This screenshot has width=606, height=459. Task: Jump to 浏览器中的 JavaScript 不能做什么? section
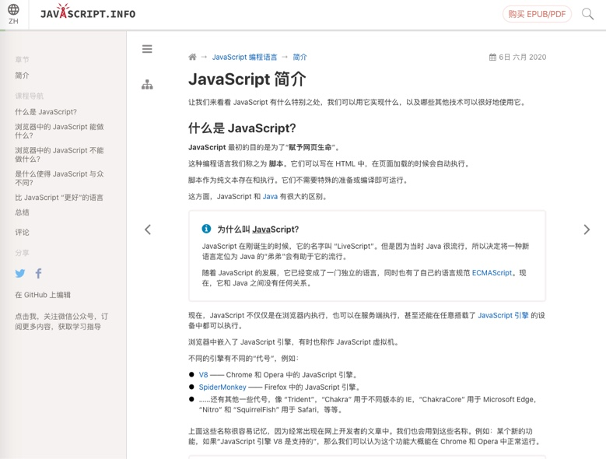click(x=59, y=155)
